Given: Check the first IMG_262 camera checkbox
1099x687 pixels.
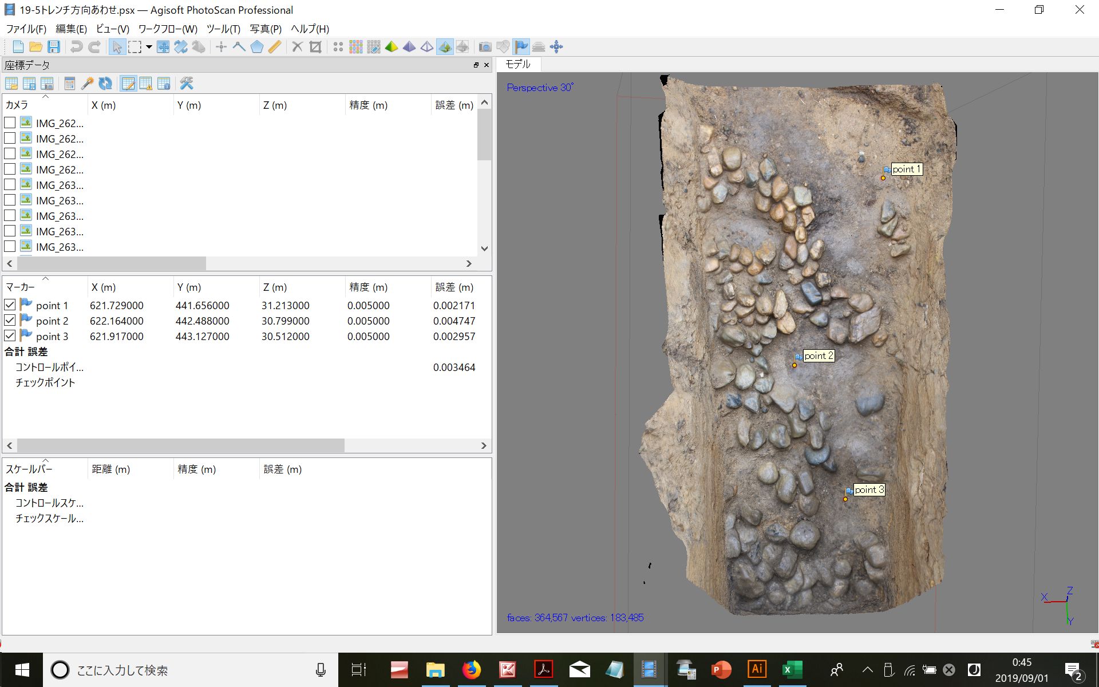Looking at the screenshot, I should click(x=10, y=123).
